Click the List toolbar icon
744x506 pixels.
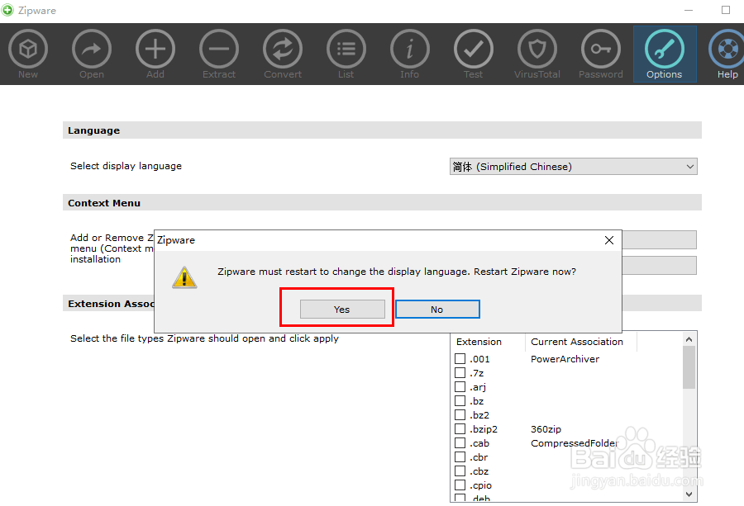346,50
